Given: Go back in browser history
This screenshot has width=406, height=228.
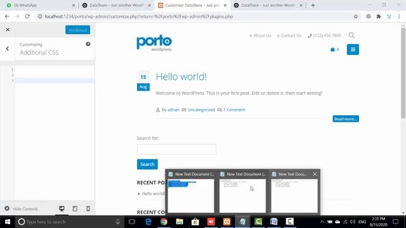Looking at the screenshot, I should (7, 16).
